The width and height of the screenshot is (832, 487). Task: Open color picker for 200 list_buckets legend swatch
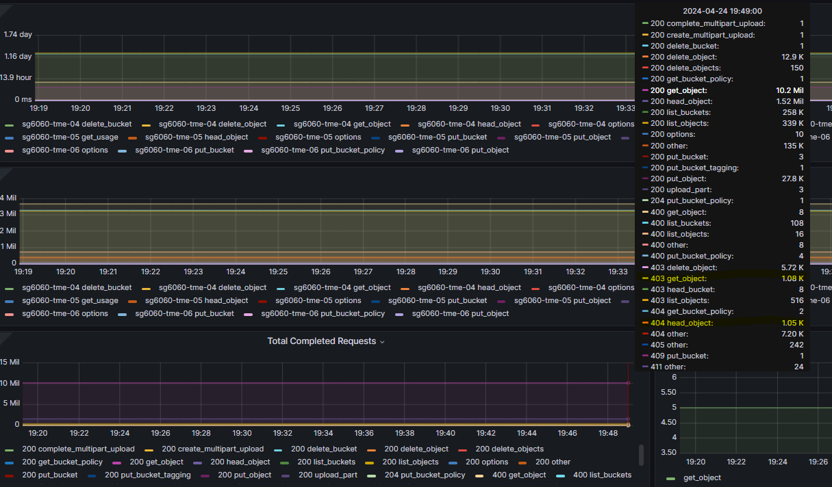tap(285, 462)
